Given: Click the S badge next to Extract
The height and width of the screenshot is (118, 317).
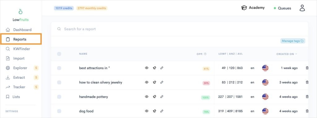Looking at the screenshot, I should (x=36, y=78).
